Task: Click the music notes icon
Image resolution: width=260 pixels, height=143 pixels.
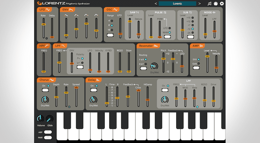Action: (x=209, y=4)
